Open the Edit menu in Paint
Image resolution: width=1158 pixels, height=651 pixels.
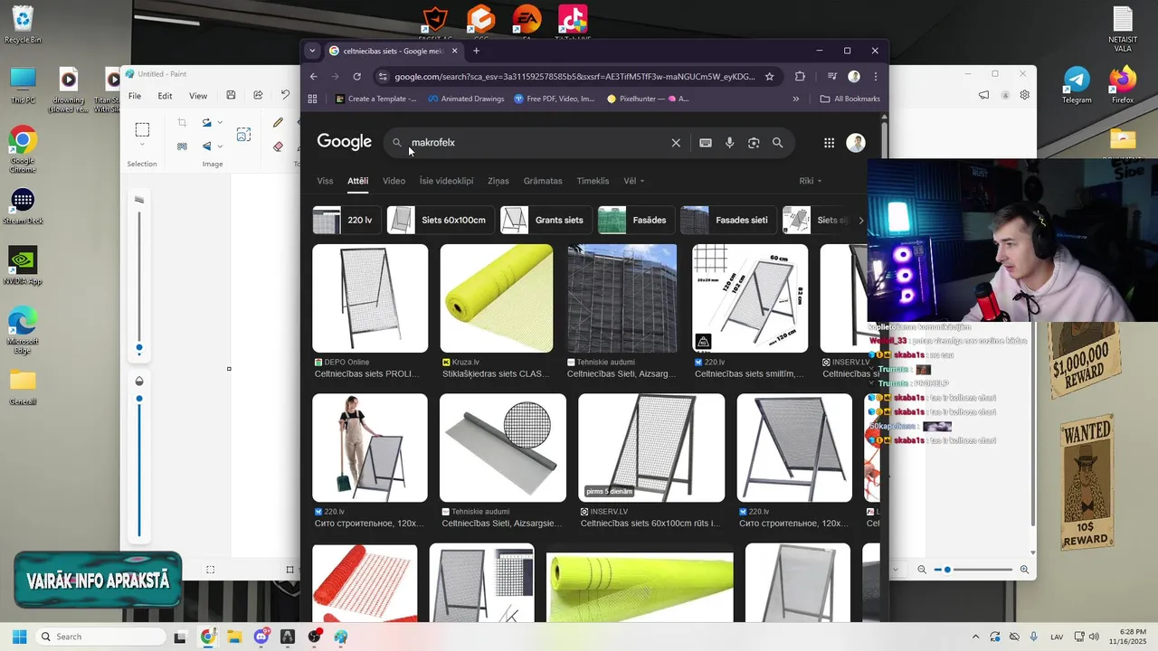tap(165, 96)
